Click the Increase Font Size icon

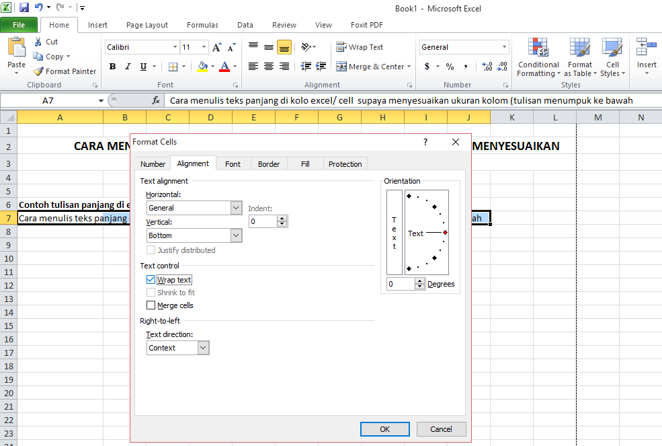(x=216, y=47)
